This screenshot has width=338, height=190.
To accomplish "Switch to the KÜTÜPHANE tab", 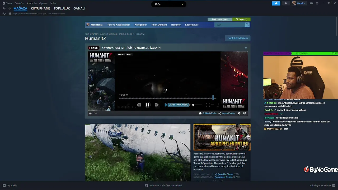I will point(40,8).
